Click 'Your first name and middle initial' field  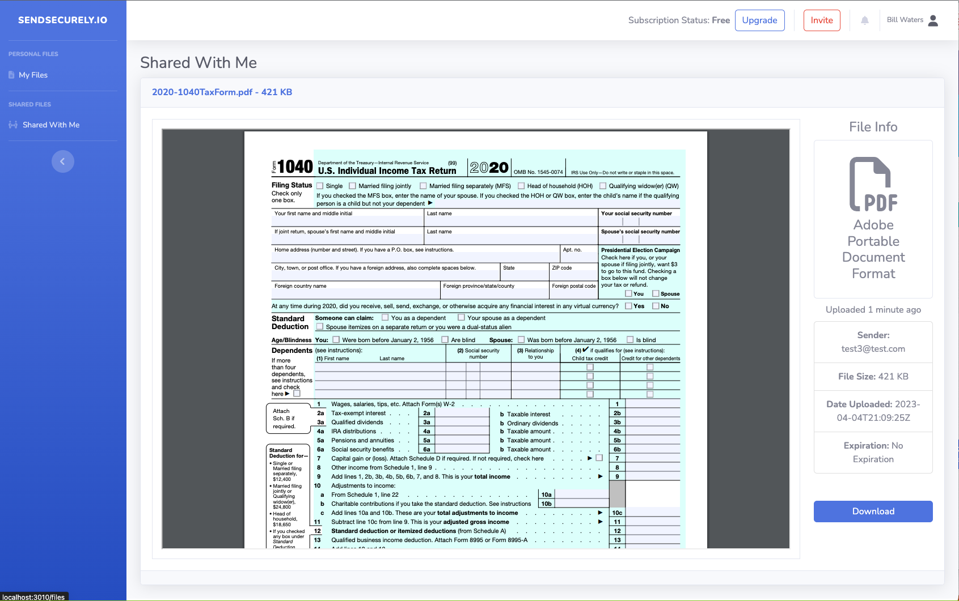click(348, 221)
